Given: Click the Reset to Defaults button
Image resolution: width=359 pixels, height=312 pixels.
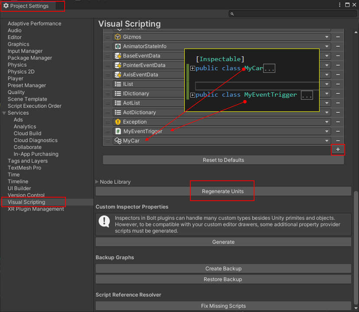Looking at the screenshot, I should [x=223, y=160].
